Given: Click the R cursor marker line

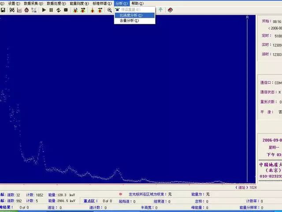Looking at the screenshot, I should pyautogui.click(x=247, y=99).
